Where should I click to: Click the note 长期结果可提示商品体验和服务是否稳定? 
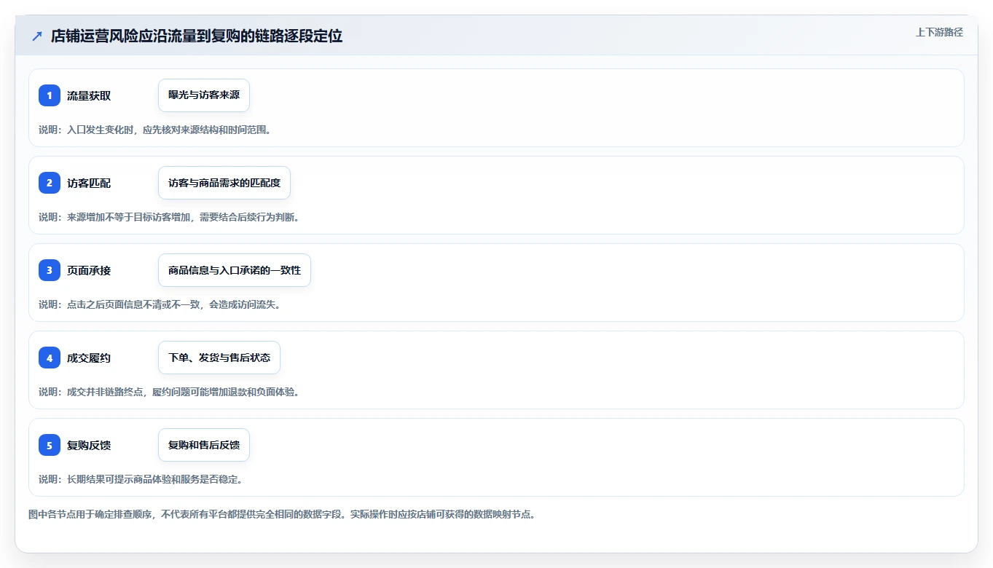154,479
